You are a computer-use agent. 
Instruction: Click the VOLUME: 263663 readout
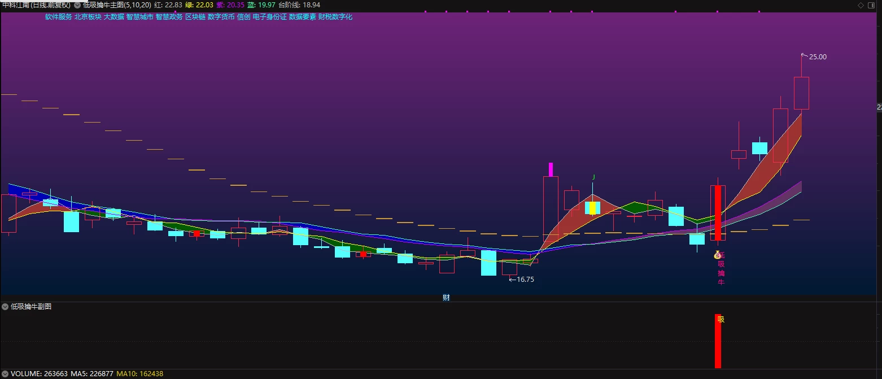(x=39, y=374)
